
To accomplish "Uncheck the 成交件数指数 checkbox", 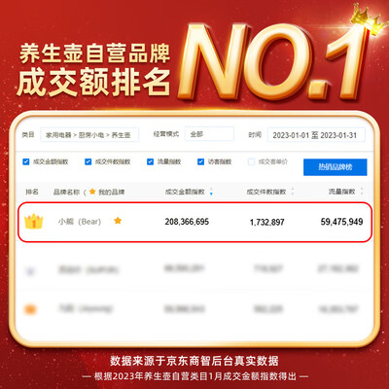I will [88, 161].
